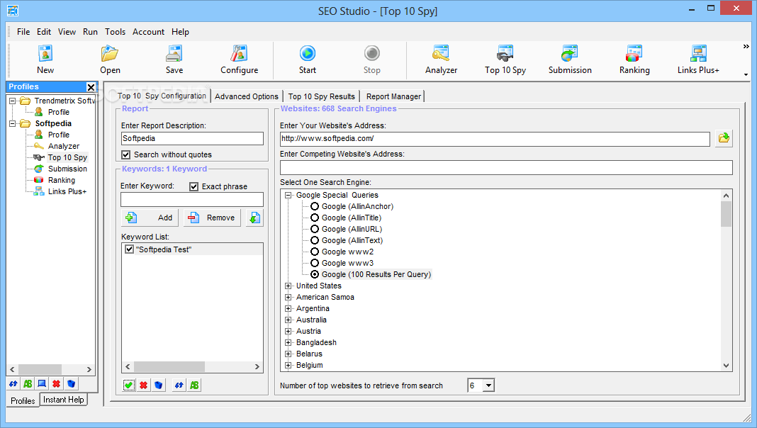Open the Tools menu

[115, 32]
